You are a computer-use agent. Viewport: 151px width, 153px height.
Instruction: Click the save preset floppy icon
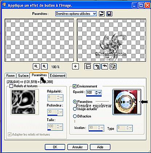(x=109, y=14)
